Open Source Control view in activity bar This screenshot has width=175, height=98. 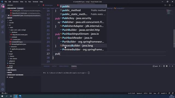pyautogui.click(x=2, y=16)
